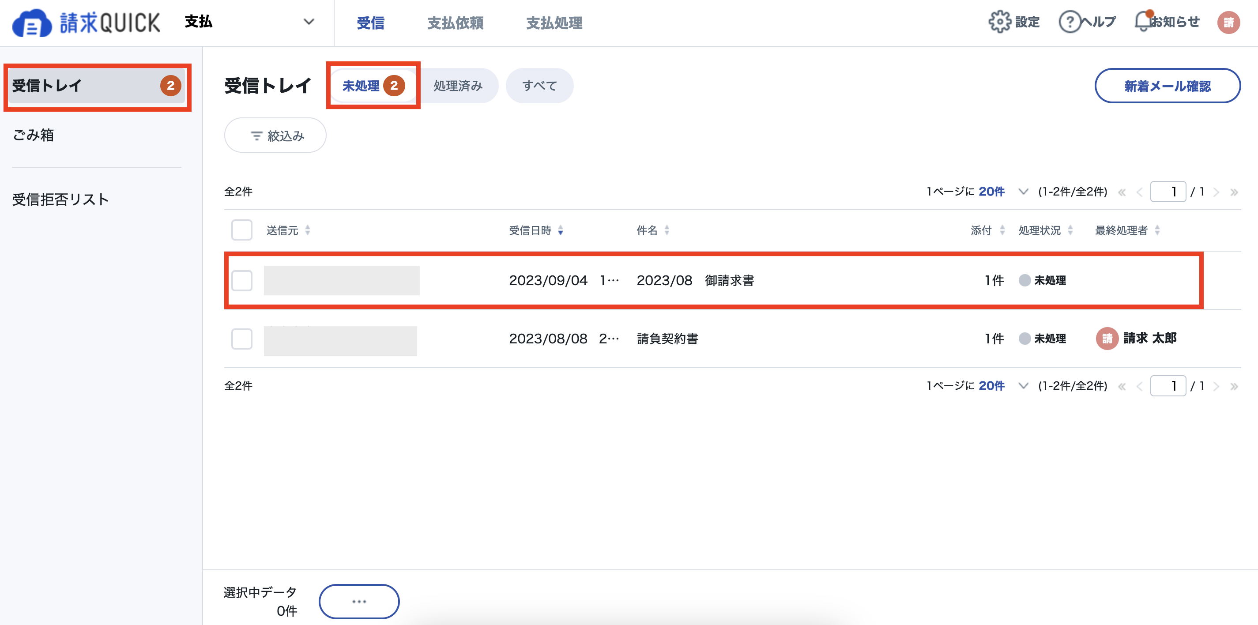Click the 未処理 status of the 御請求書 row
The image size is (1258, 625).
(1042, 280)
